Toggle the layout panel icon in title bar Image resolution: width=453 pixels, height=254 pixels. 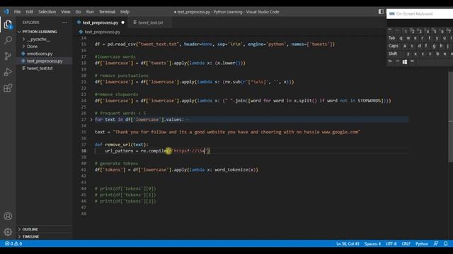381,11
